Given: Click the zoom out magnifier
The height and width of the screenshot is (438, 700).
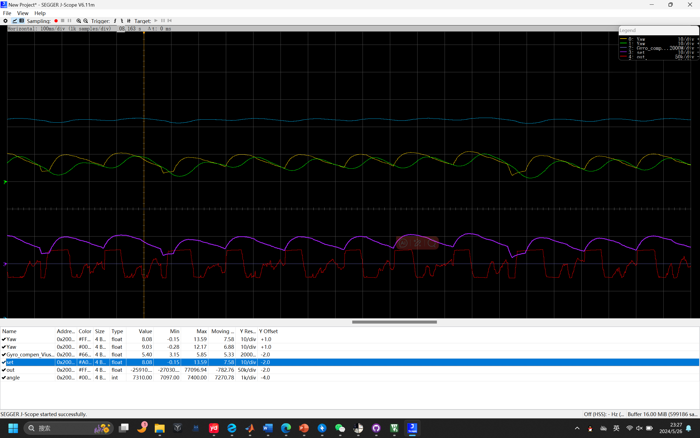Looking at the screenshot, I should (86, 21).
